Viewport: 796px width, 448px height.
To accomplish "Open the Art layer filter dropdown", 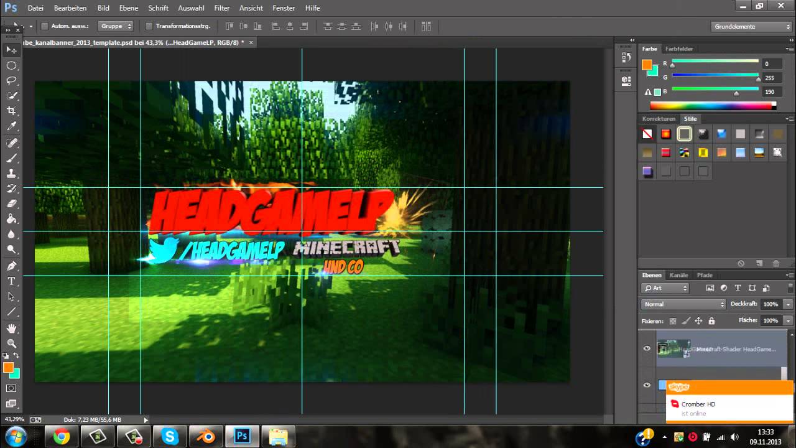I will [665, 288].
